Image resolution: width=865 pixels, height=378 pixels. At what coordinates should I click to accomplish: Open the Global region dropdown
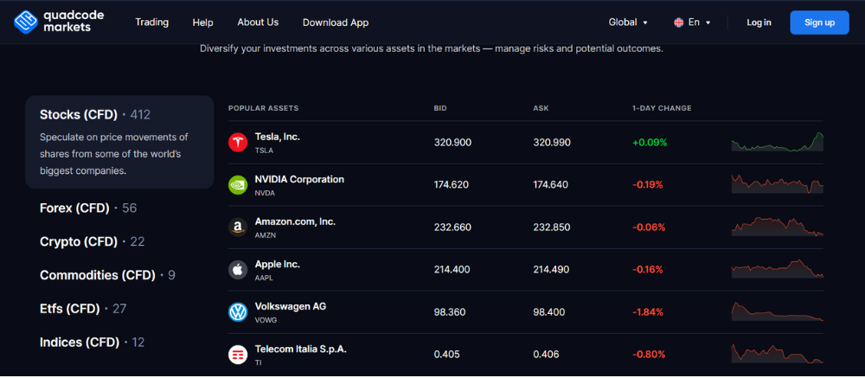(x=628, y=22)
